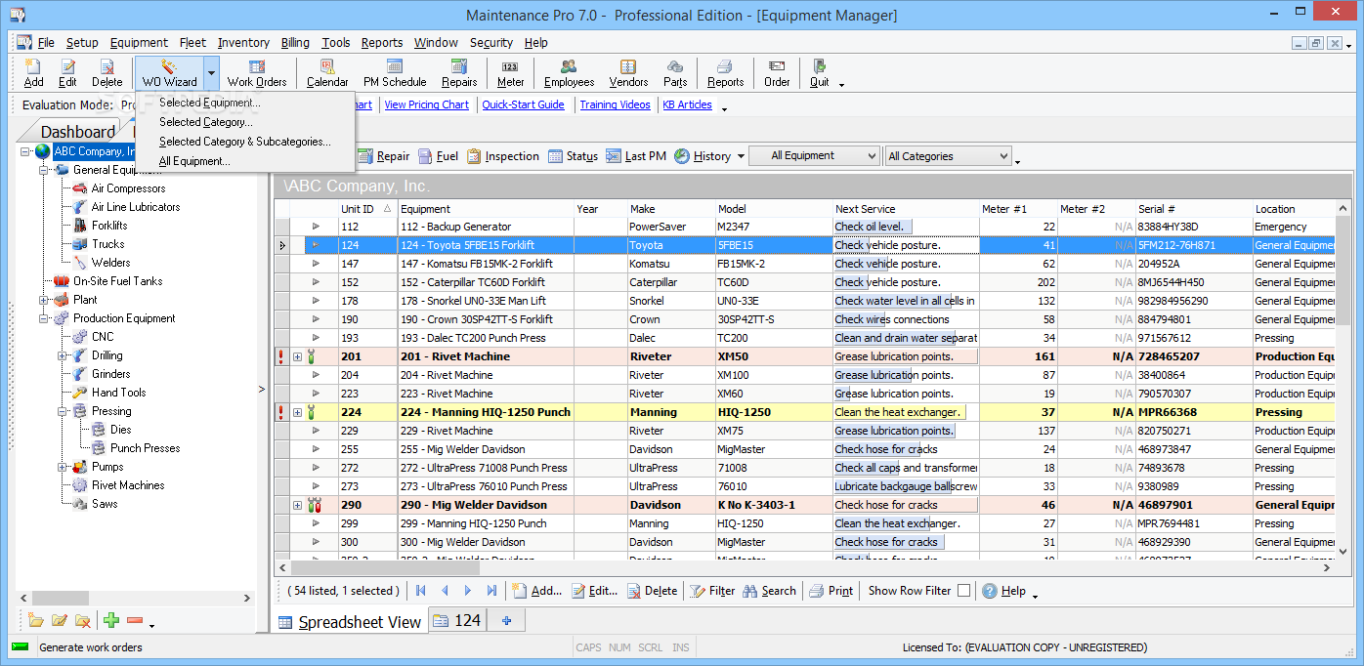Image resolution: width=1364 pixels, height=666 pixels.
Task: Open the Work Orders window
Action: [x=257, y=72]
